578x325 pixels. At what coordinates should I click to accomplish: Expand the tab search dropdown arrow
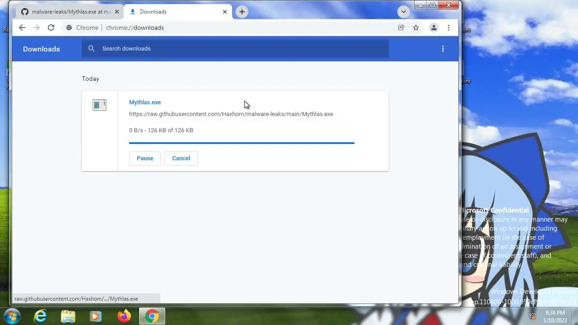click(404, 12)
